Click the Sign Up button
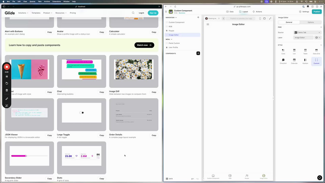The image size is (325, 183). 153,13
